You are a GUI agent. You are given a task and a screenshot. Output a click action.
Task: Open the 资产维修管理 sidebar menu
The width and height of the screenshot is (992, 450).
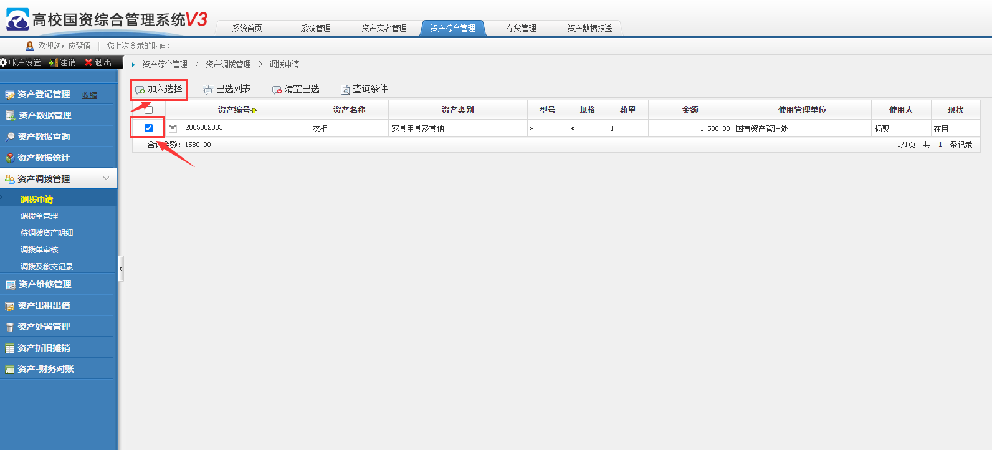[45, 284]
